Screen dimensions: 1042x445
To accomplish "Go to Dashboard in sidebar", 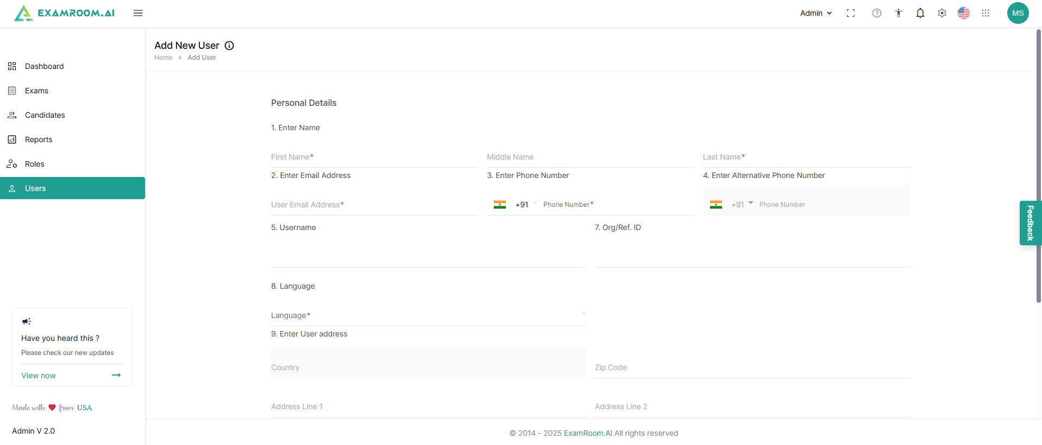I will click(x=44, y=66).
